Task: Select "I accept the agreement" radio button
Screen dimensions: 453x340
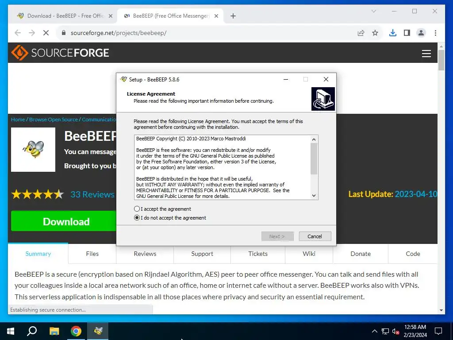Action: 137,209
